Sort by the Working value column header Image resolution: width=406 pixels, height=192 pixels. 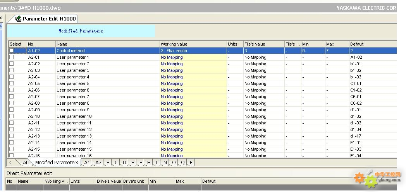193,44
